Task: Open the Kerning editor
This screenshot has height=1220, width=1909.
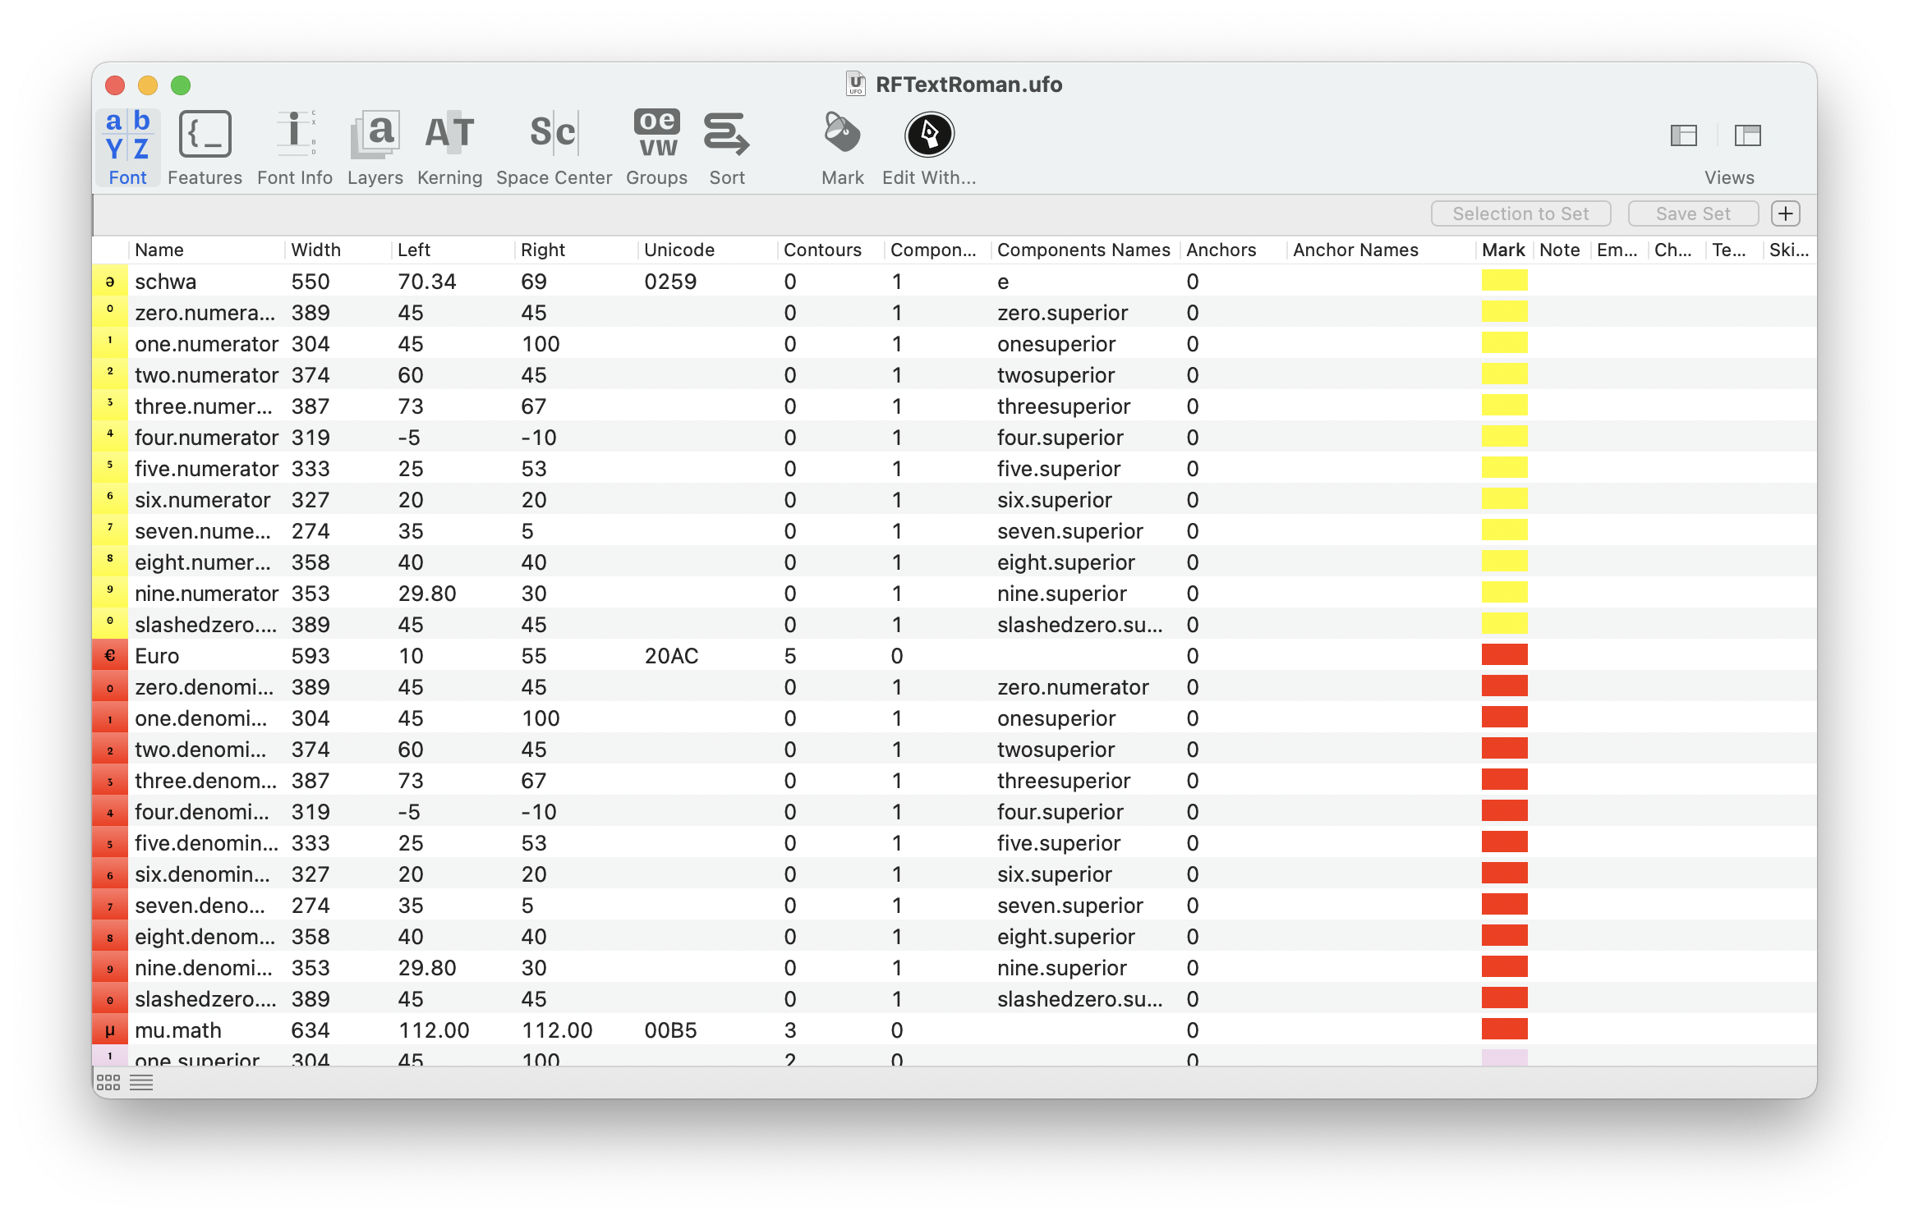Action: pos(449,148)
